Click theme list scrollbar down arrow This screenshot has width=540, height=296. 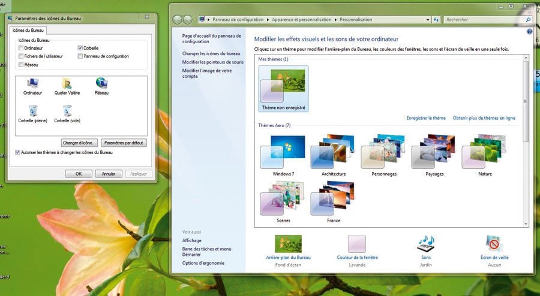click(526, 224)
